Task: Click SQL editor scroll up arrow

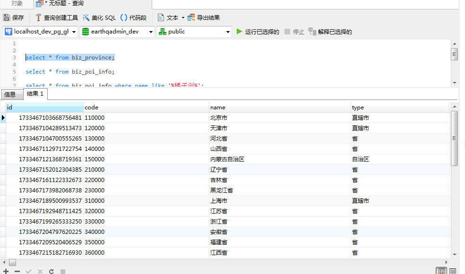Action: (x=455, y=44)
